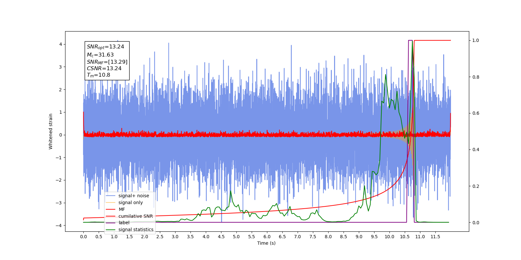
Task: Click the left y-axis tick label 2
Action: 61,90
